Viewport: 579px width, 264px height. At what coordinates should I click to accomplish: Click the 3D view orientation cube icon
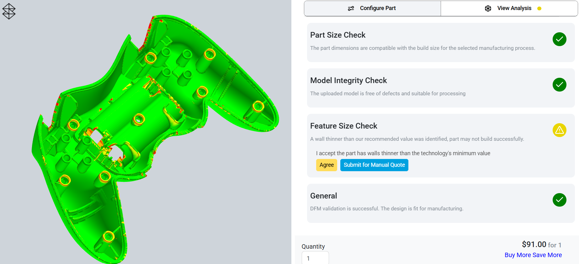point(9,11)
